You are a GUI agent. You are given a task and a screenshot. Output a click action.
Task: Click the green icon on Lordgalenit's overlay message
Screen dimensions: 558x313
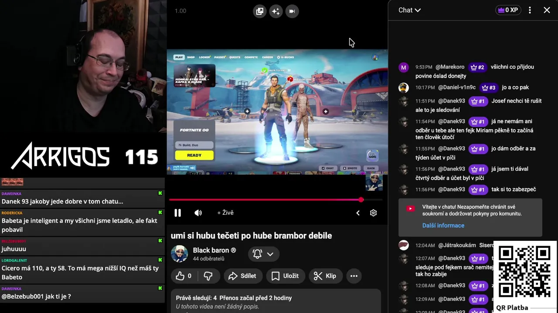point(160,260)
